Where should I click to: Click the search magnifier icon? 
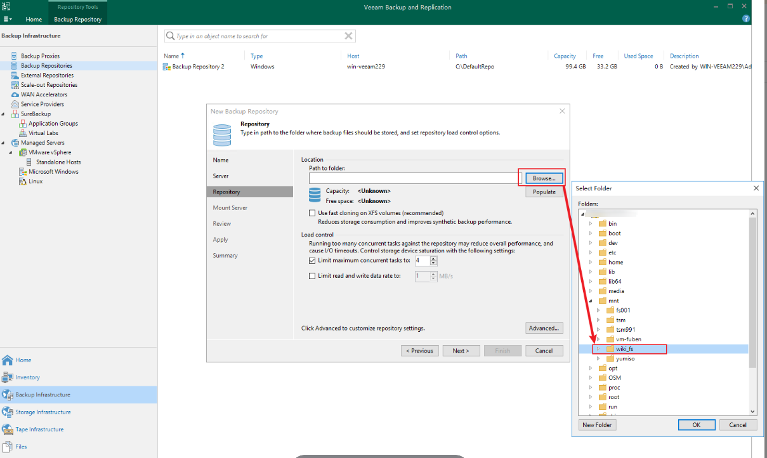click(170, 36)
